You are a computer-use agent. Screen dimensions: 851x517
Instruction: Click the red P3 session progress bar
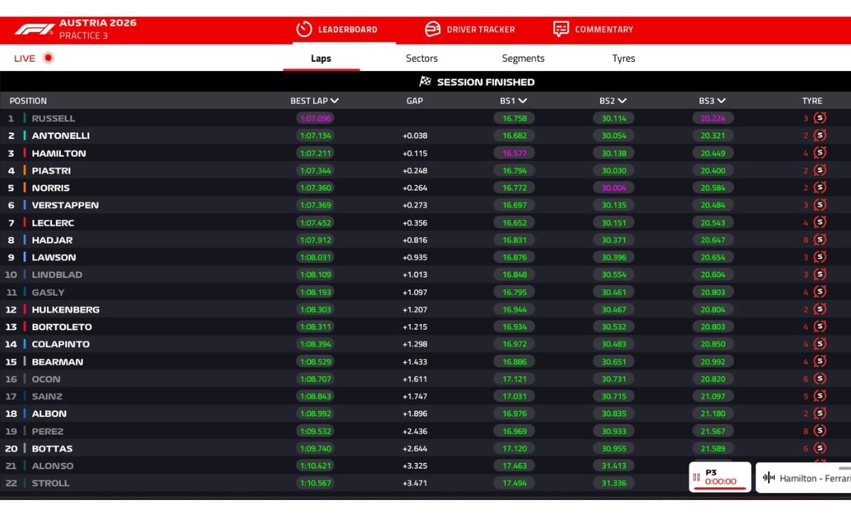[720, 488]
